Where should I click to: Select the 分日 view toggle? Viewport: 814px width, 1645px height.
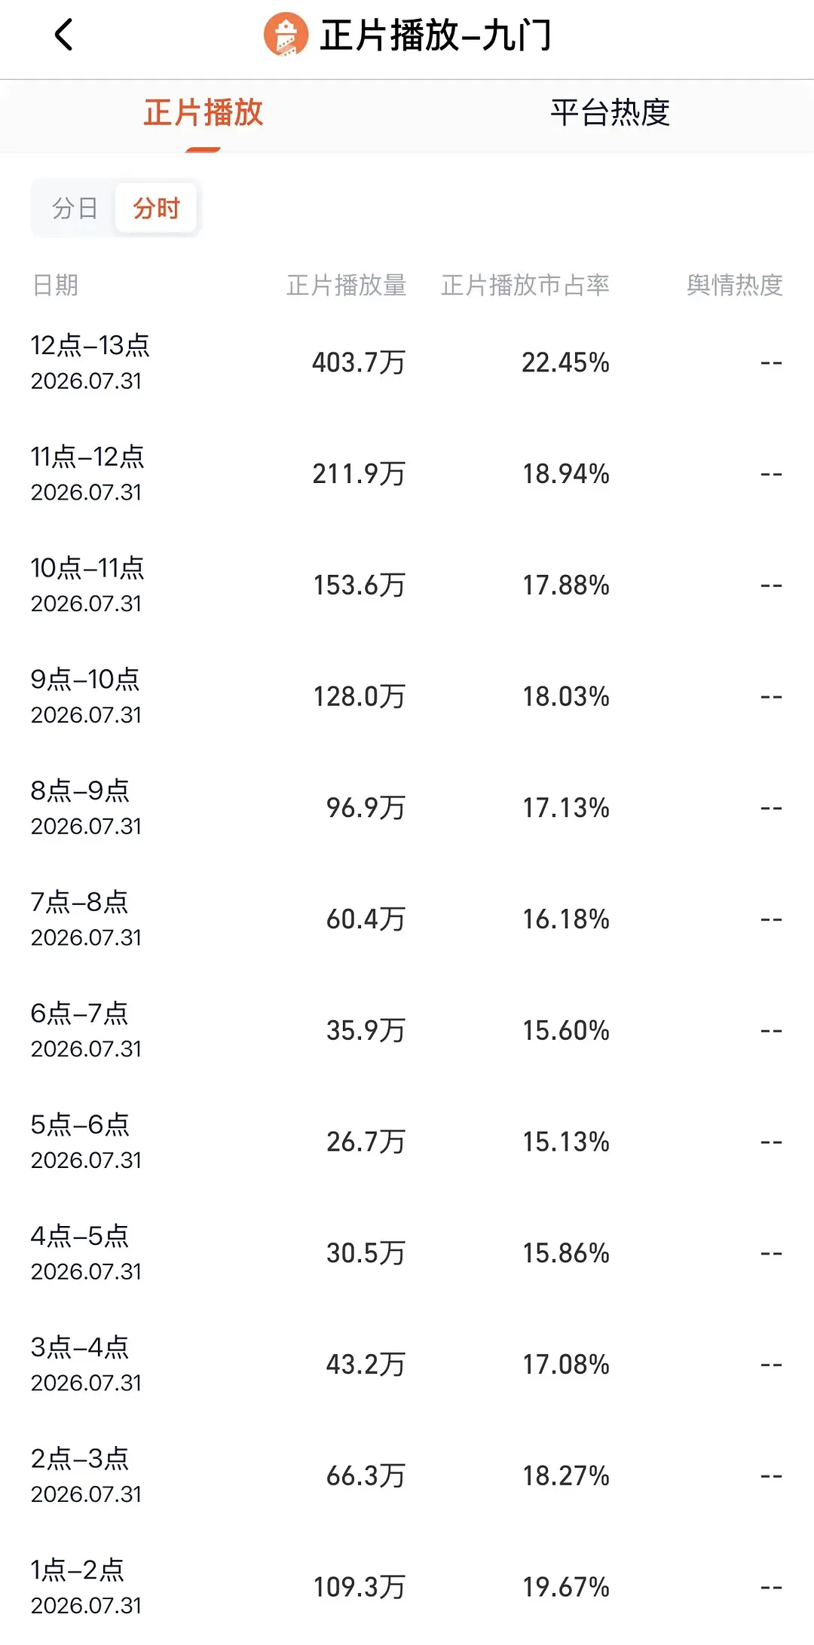pos(75,208)
